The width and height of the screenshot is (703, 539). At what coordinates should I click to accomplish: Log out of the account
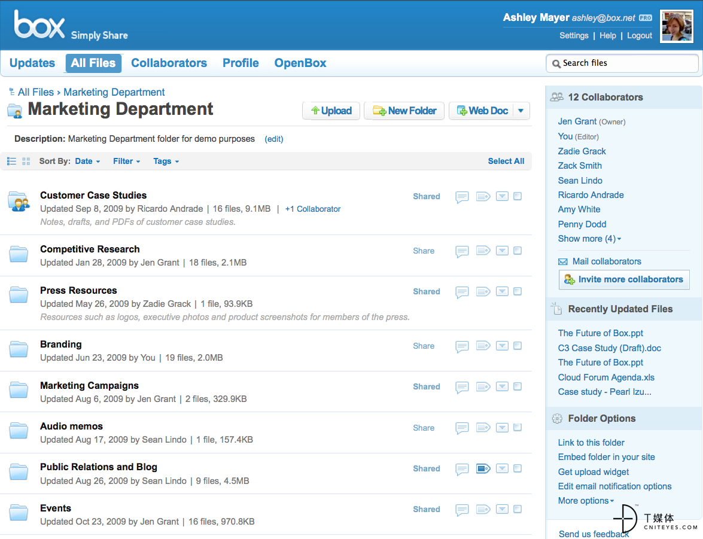(640, 36)
